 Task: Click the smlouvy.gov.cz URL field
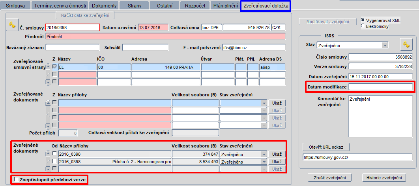coord(358,157)
